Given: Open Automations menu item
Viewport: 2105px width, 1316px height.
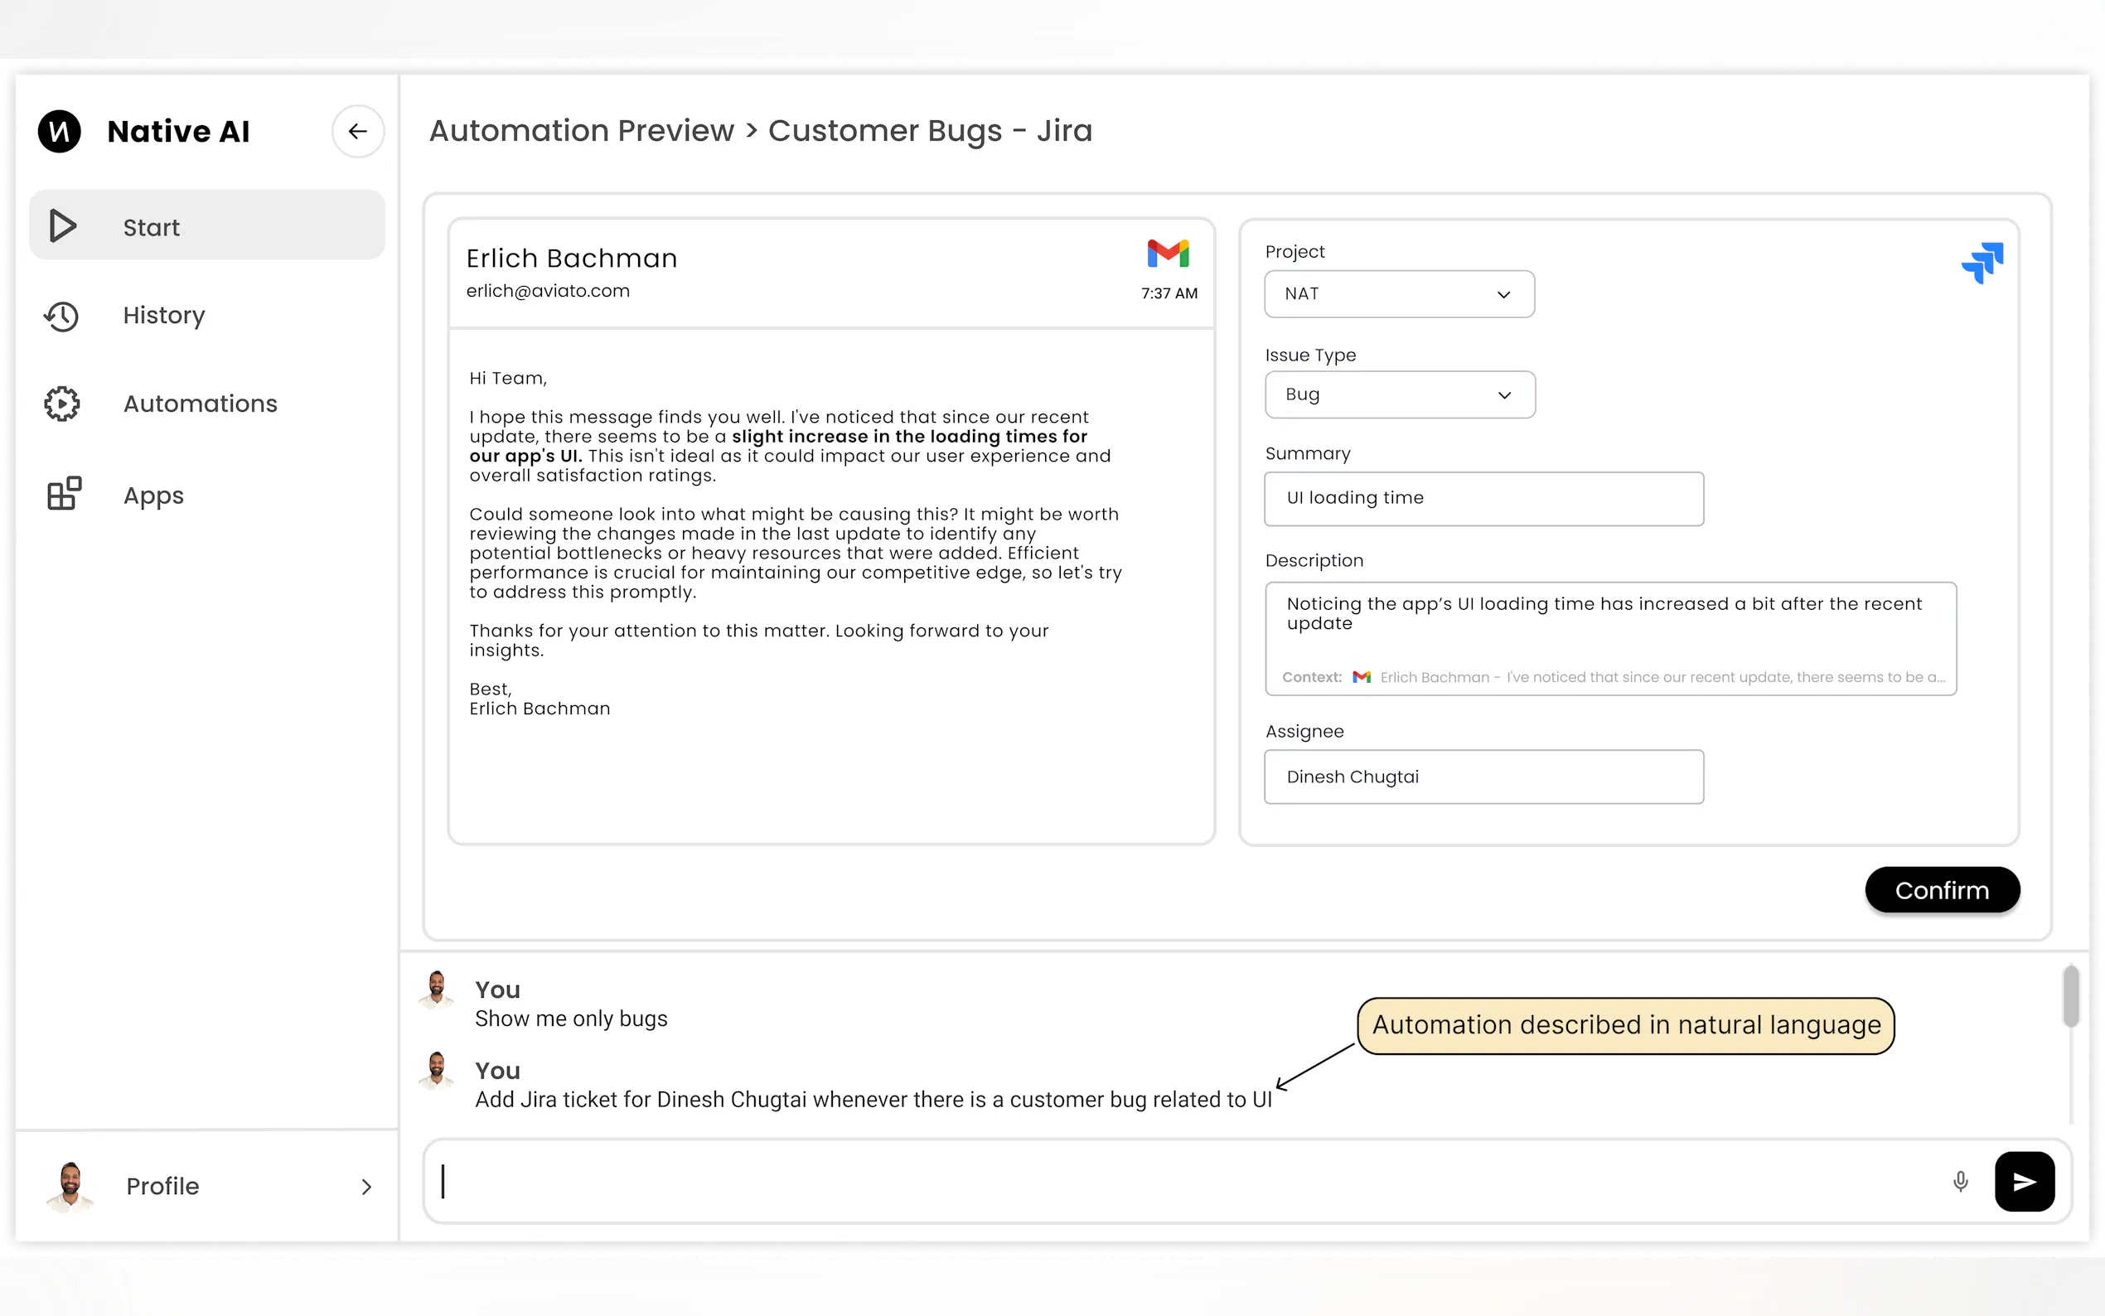Looking at the screenshot, I should pos(201,404).
